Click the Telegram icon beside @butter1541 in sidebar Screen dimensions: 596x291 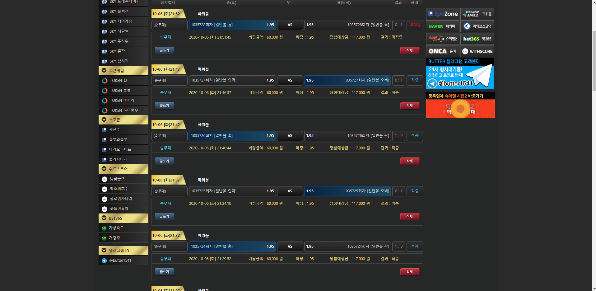[104, 260]
